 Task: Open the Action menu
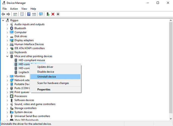tap(14, 9)
